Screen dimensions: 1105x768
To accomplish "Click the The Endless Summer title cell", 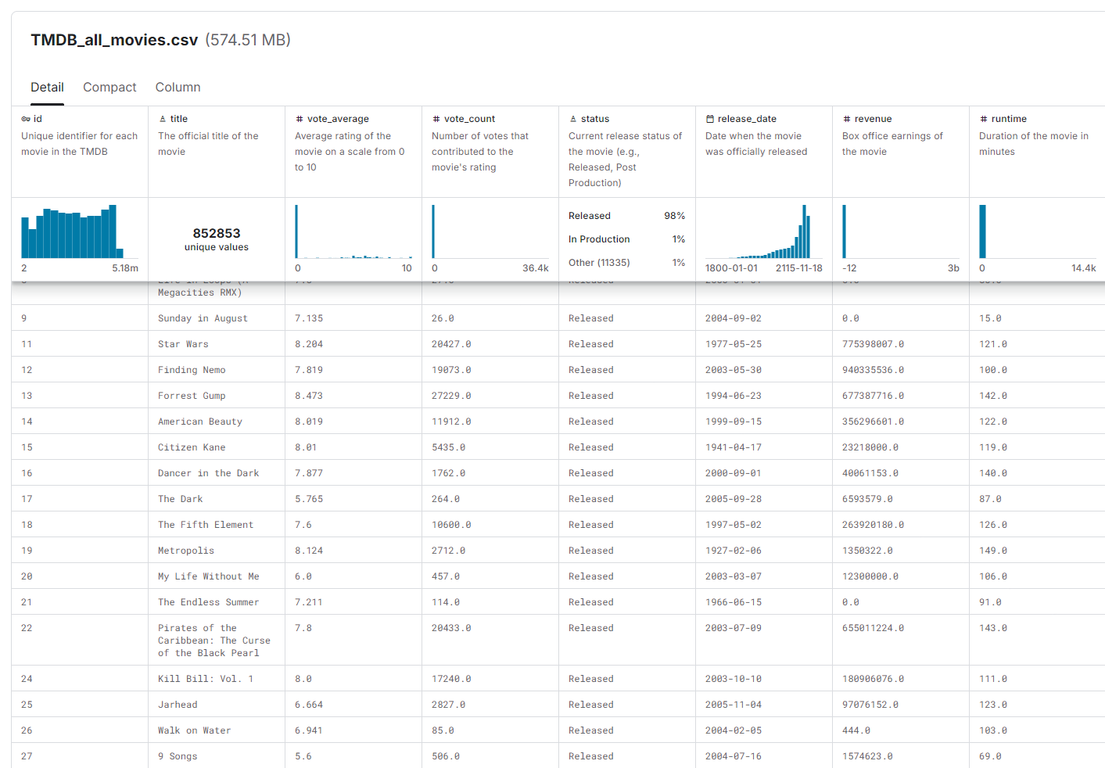I will [x=208, y=602].
